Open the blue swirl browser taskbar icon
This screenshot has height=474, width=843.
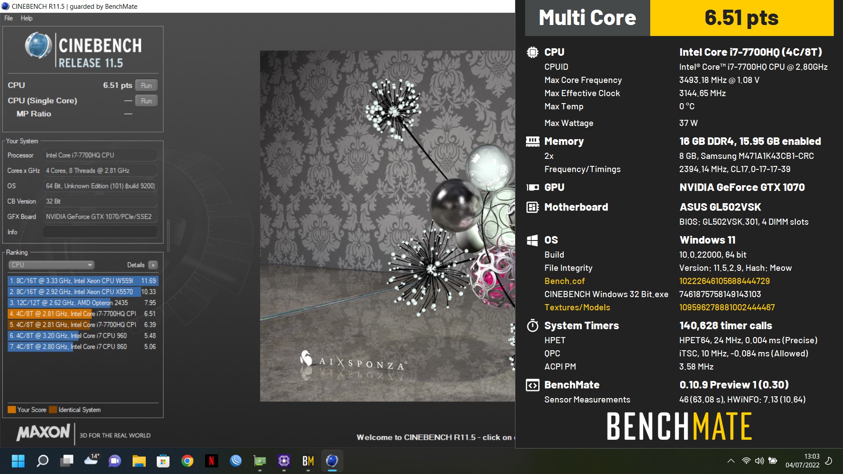[236, 461]
